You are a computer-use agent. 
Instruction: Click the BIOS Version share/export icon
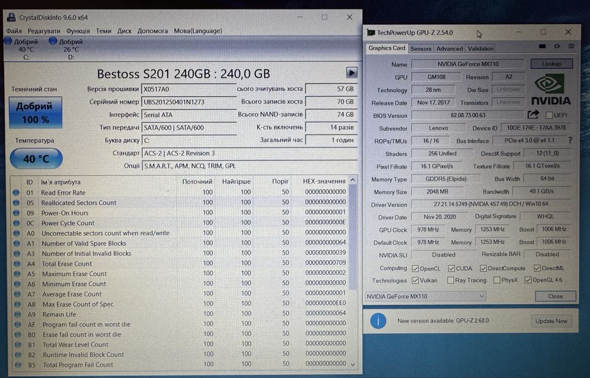tap(533, 114)
